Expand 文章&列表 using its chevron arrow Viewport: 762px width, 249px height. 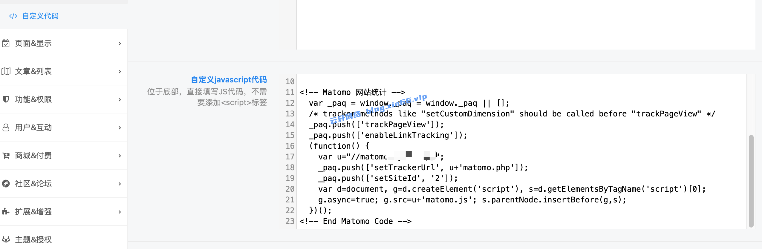point(120,72)
